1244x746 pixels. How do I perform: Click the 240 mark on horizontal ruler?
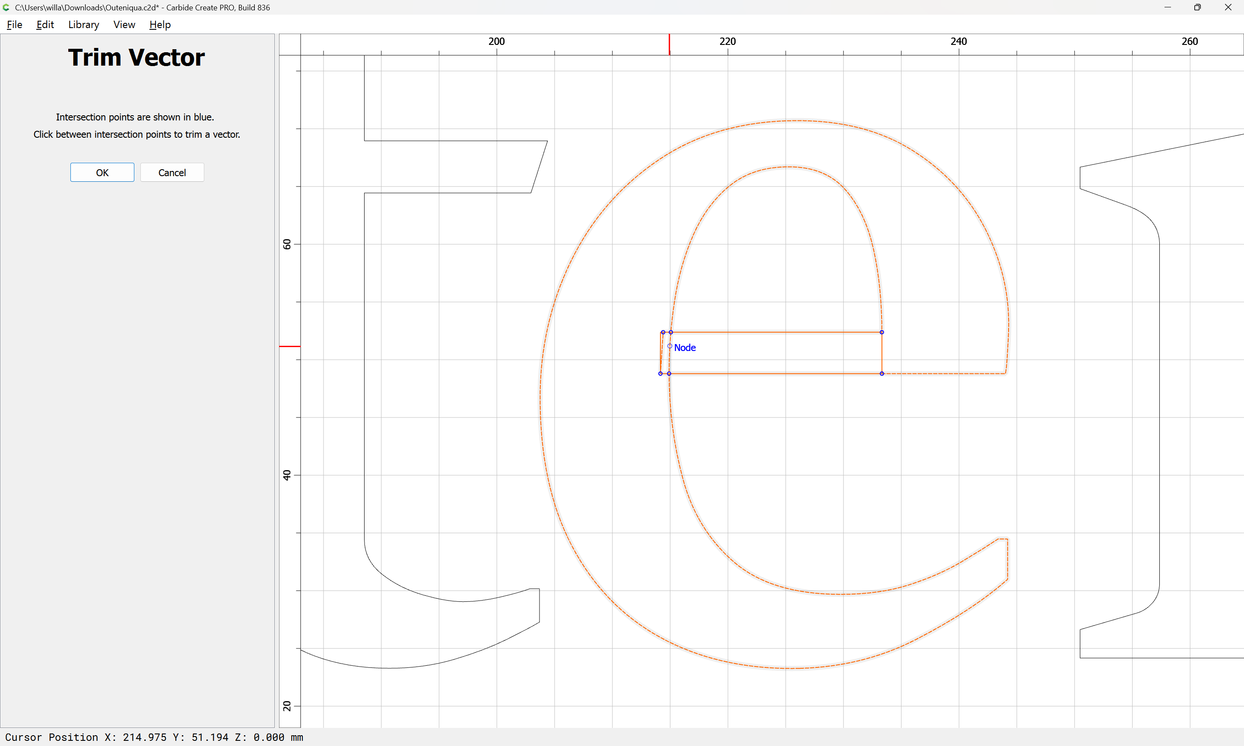click(958, 42)
